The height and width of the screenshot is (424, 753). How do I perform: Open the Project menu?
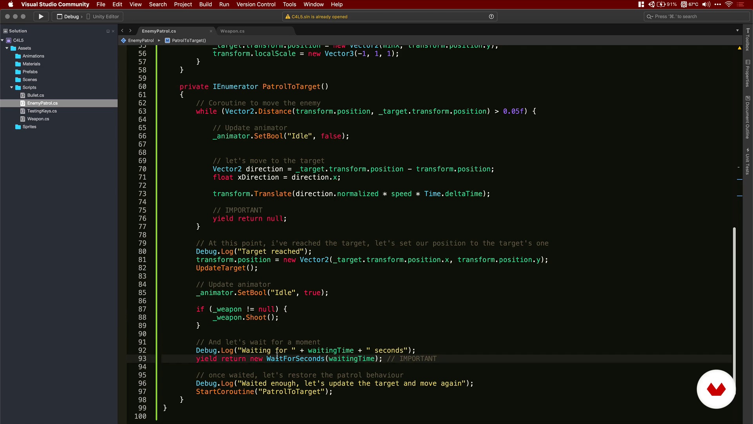coord(183,4)
